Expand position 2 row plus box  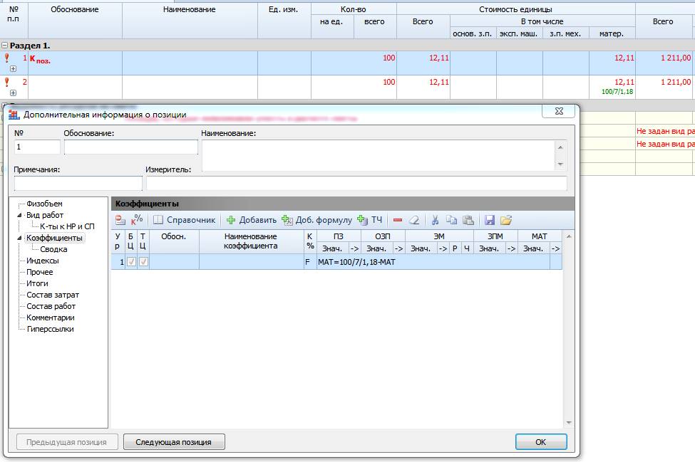(14, 93)
